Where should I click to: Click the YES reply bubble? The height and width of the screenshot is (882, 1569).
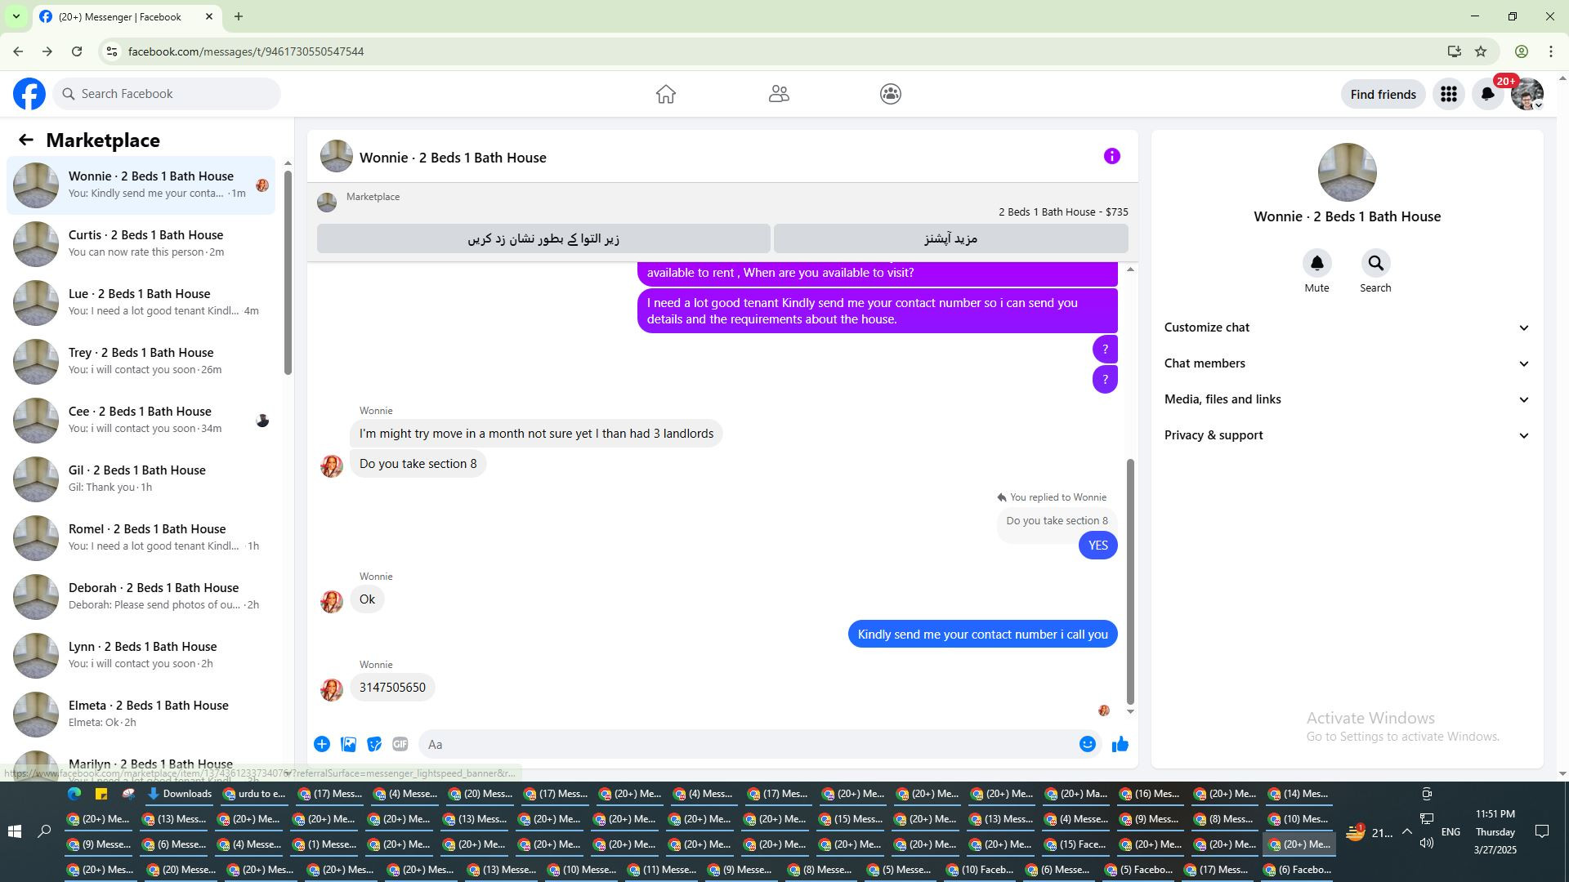point(1097,546)
